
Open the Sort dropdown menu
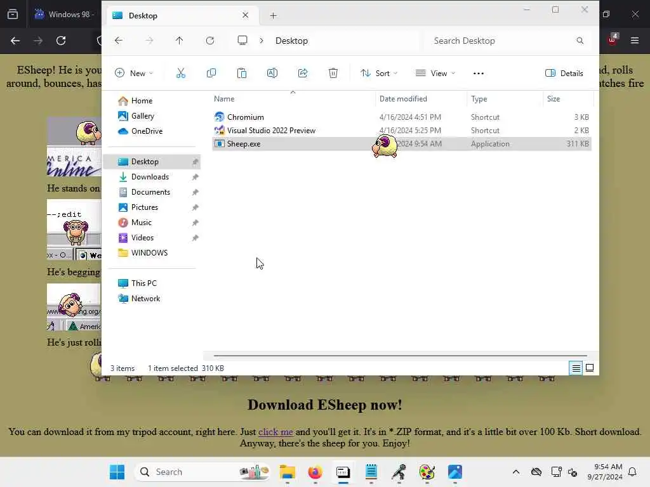click(378, 74)
